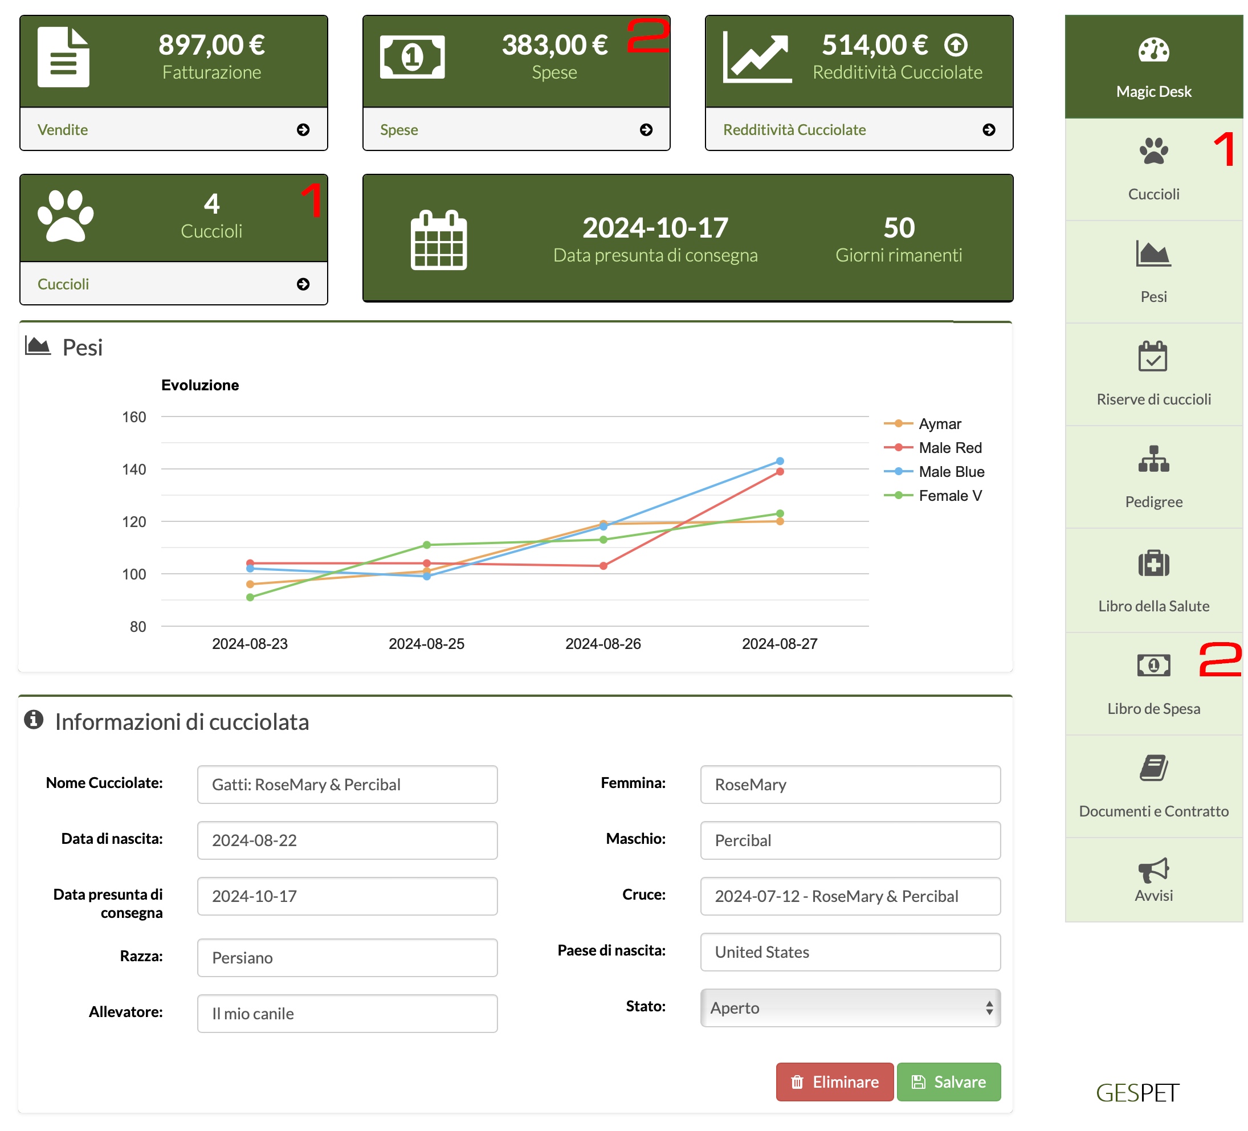
Task: Toggle Male Blue series in legend
Action: pyautogui.click(x=934, y=472)
